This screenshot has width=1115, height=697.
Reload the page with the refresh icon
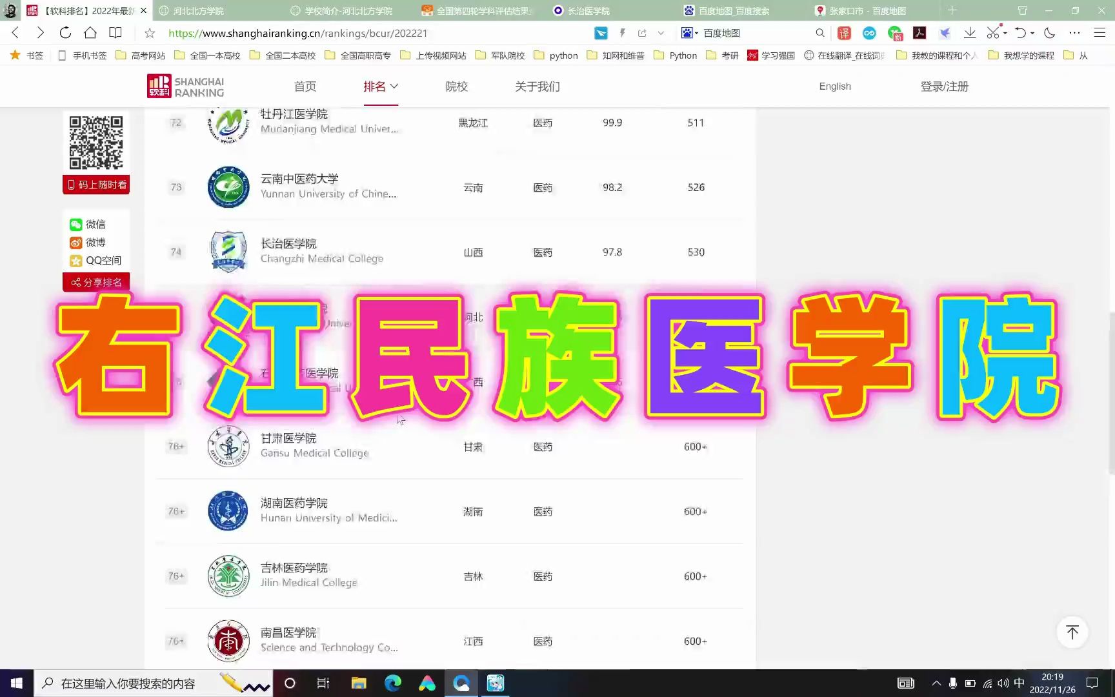pyautogui.click(x=65, y=33)
